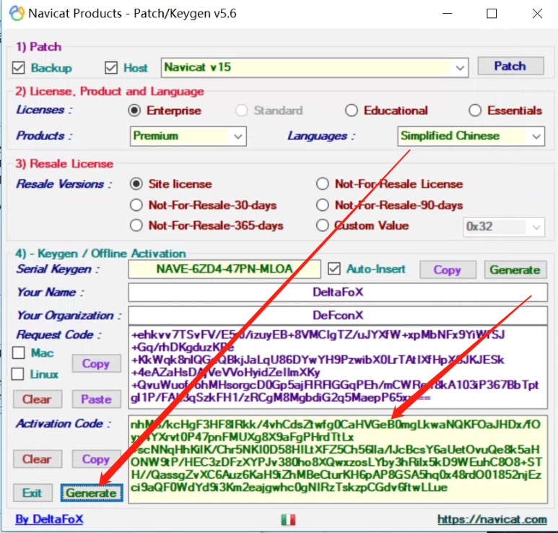Click the Serial Keygen field NAVE-6ZD4-47PN-MLOA
This screenshot has height=533, width=558.
tap(224, 269)
